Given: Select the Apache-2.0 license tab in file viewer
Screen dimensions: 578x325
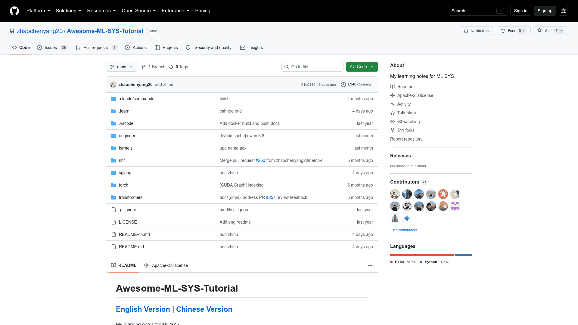Looking at the screenshot, I should coord(166,265).
